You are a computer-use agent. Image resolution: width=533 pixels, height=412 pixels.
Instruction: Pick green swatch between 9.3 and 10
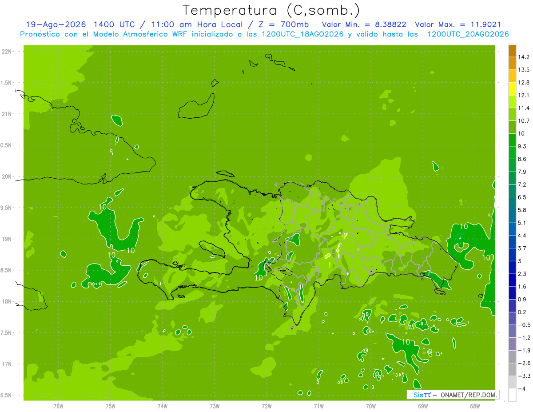pos(512,140)
